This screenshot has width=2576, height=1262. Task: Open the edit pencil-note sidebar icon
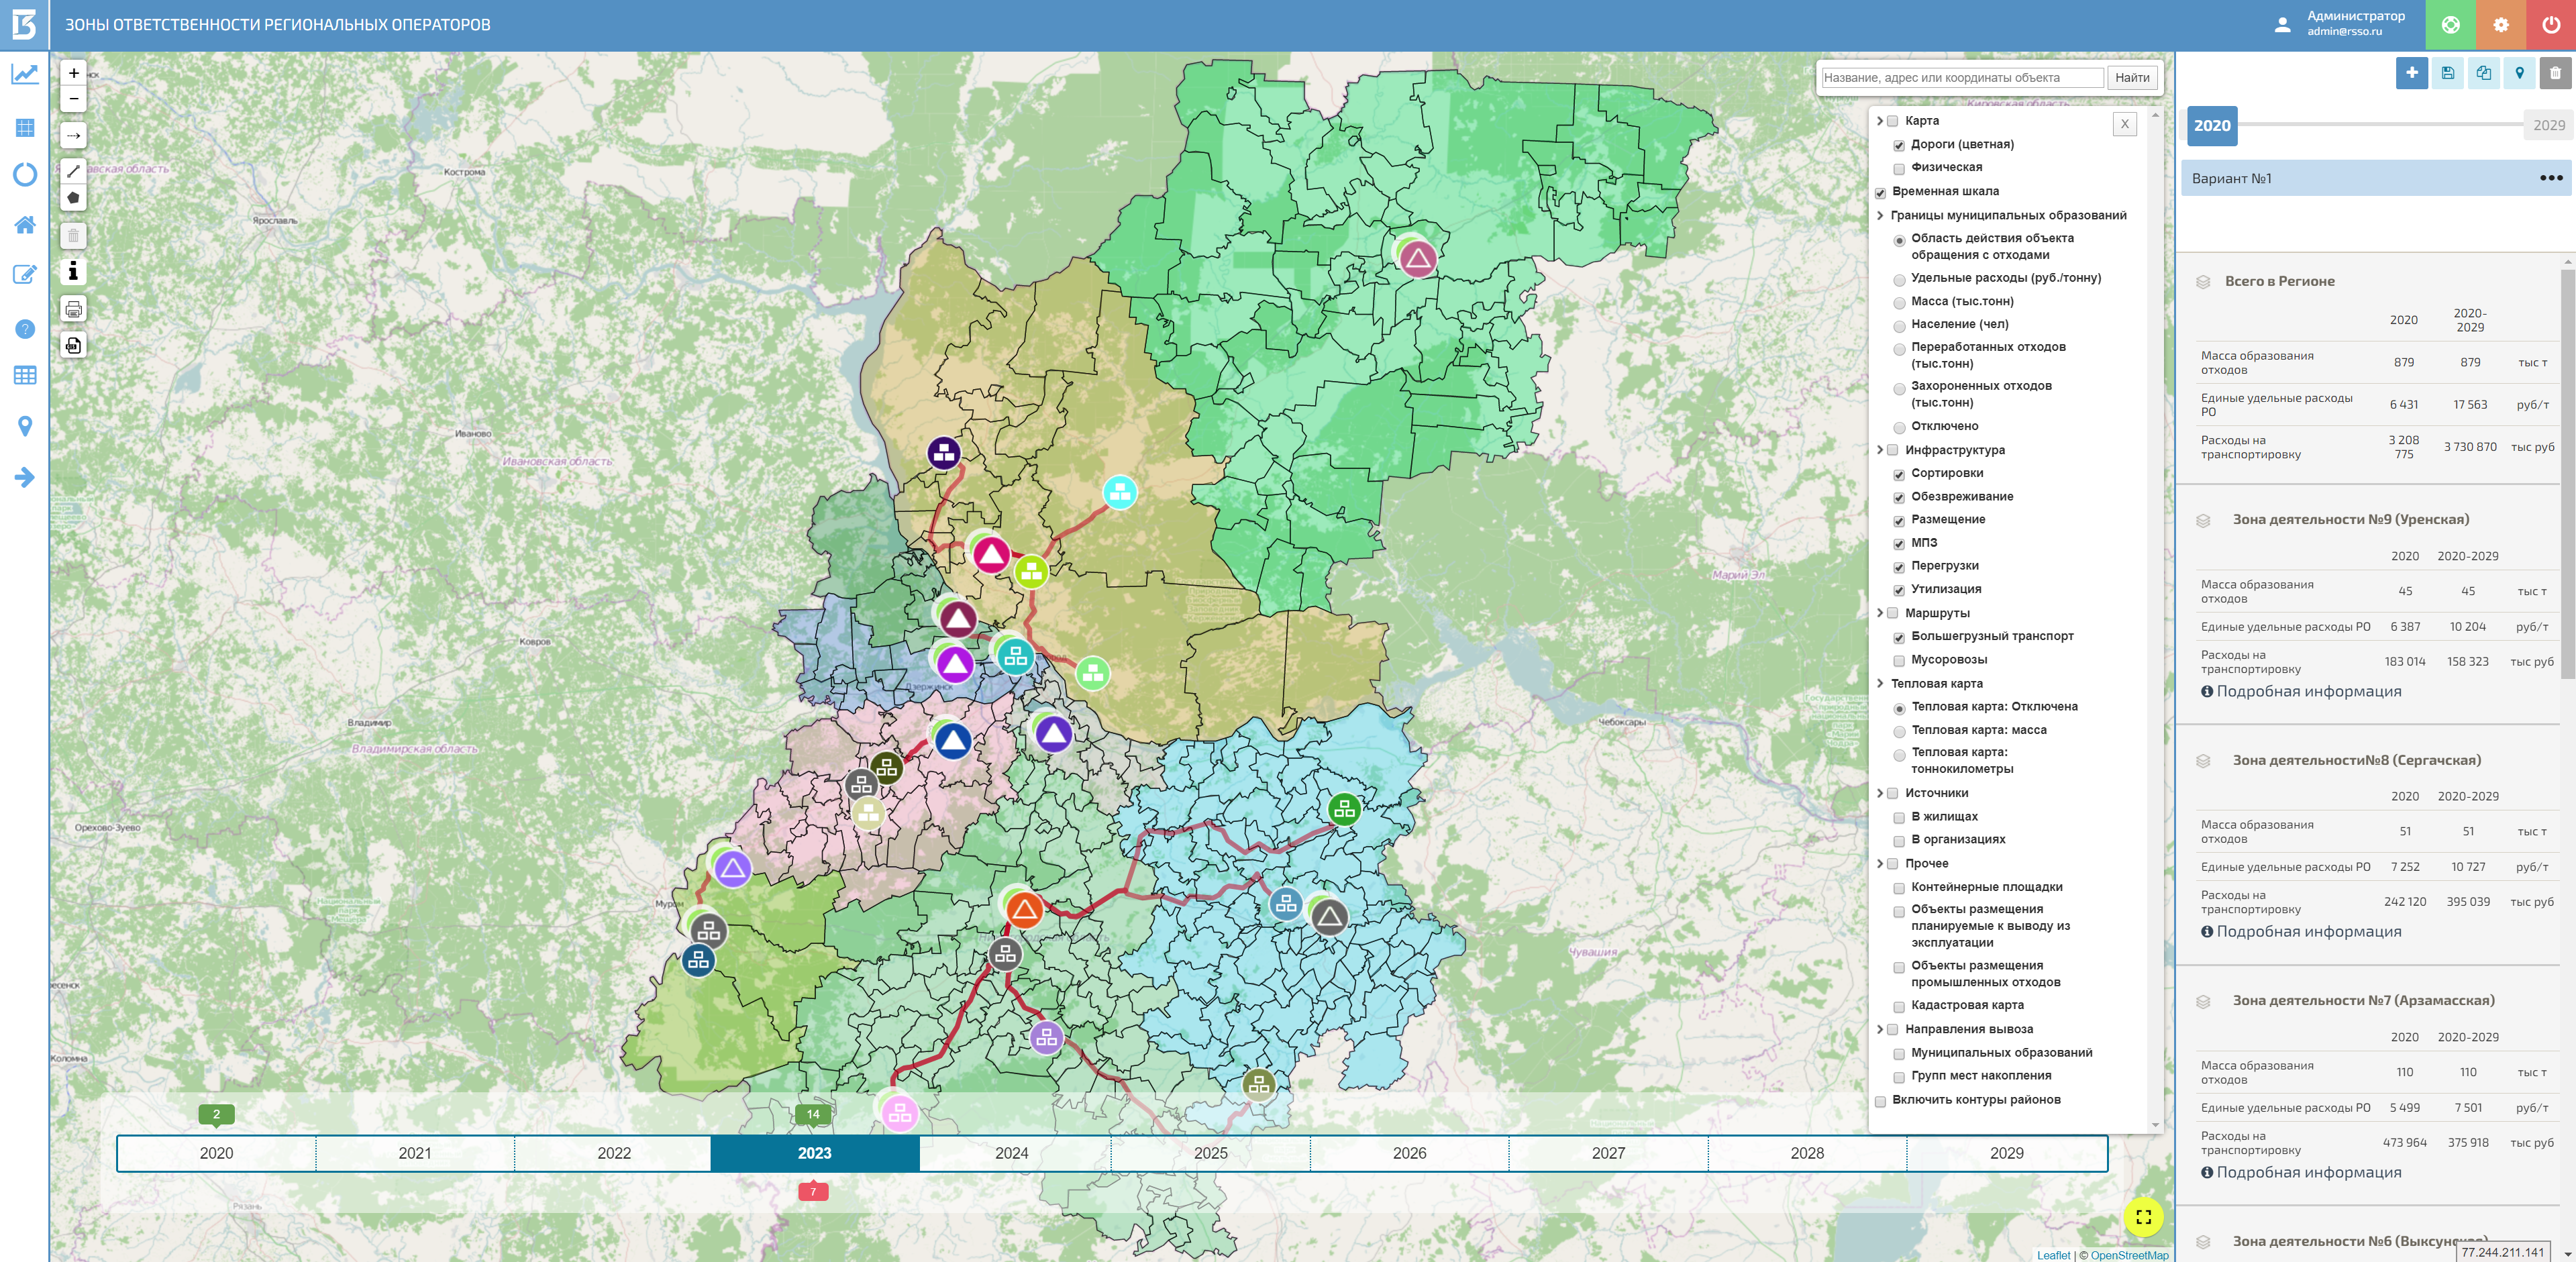(25, 274)
